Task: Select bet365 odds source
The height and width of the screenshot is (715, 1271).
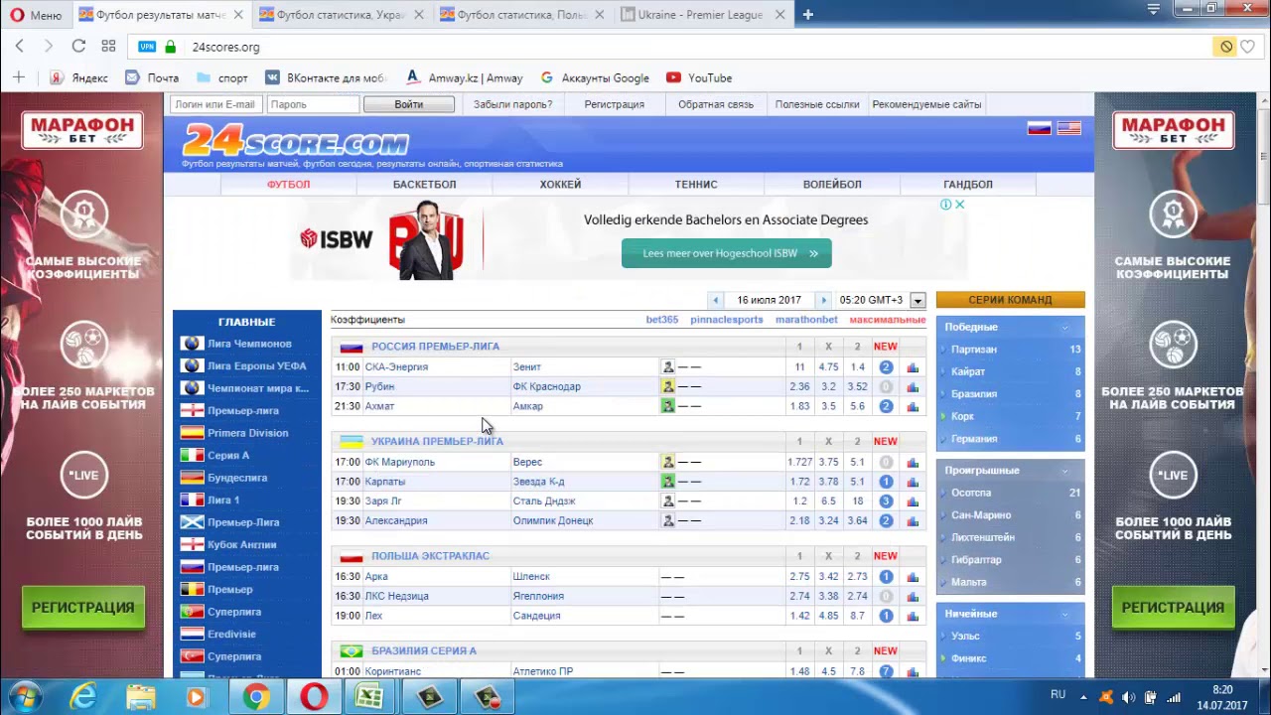Action: pos(662,320)
